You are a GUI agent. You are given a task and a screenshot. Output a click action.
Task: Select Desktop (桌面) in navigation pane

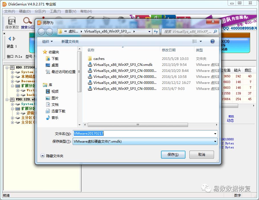pos(52,65)
